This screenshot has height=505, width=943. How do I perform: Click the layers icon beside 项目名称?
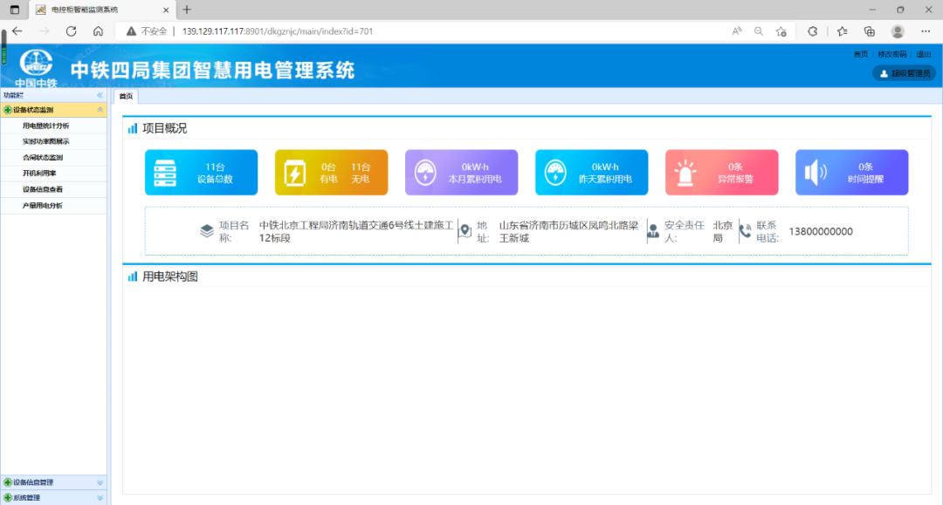click(x=207, y=231)
